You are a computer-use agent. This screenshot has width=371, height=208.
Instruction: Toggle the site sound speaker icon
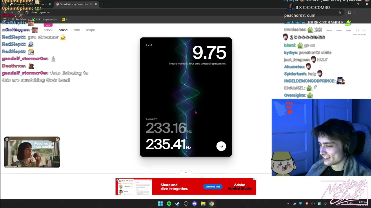pyautogui.click(x=357, y=31)
